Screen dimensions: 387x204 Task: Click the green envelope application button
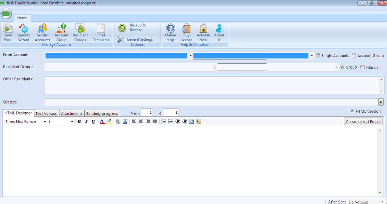(6, 14)
